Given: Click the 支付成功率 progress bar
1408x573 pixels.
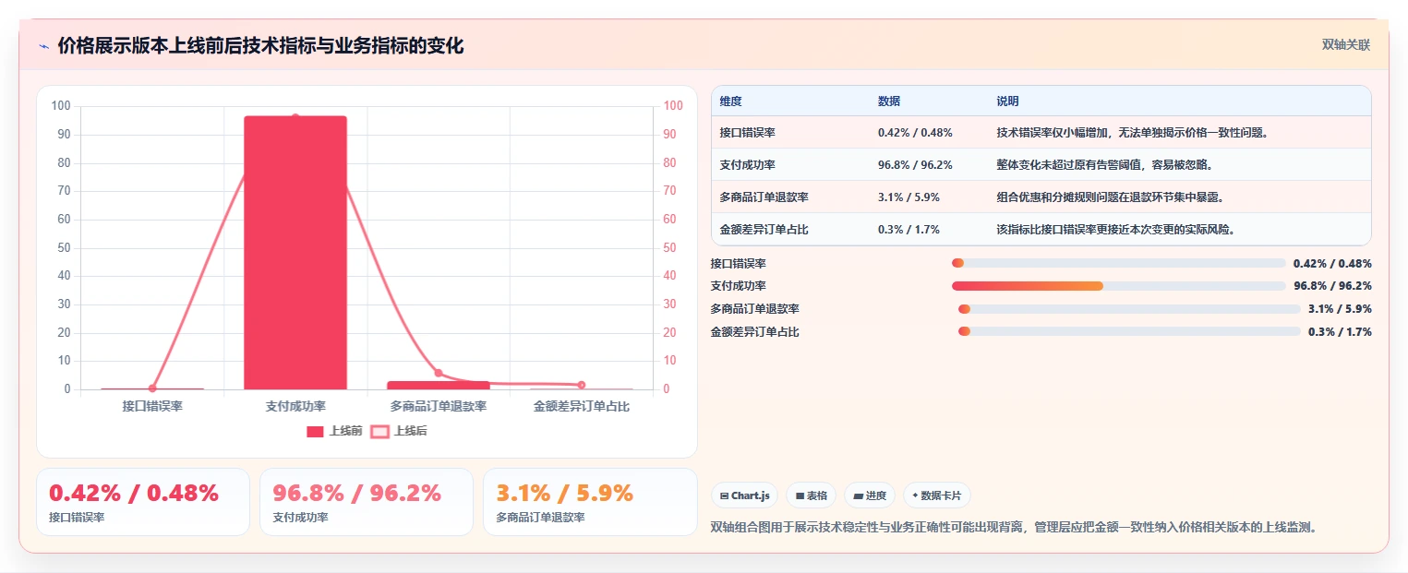Looking at the screenshot, I should click(x=1118, y=286).
